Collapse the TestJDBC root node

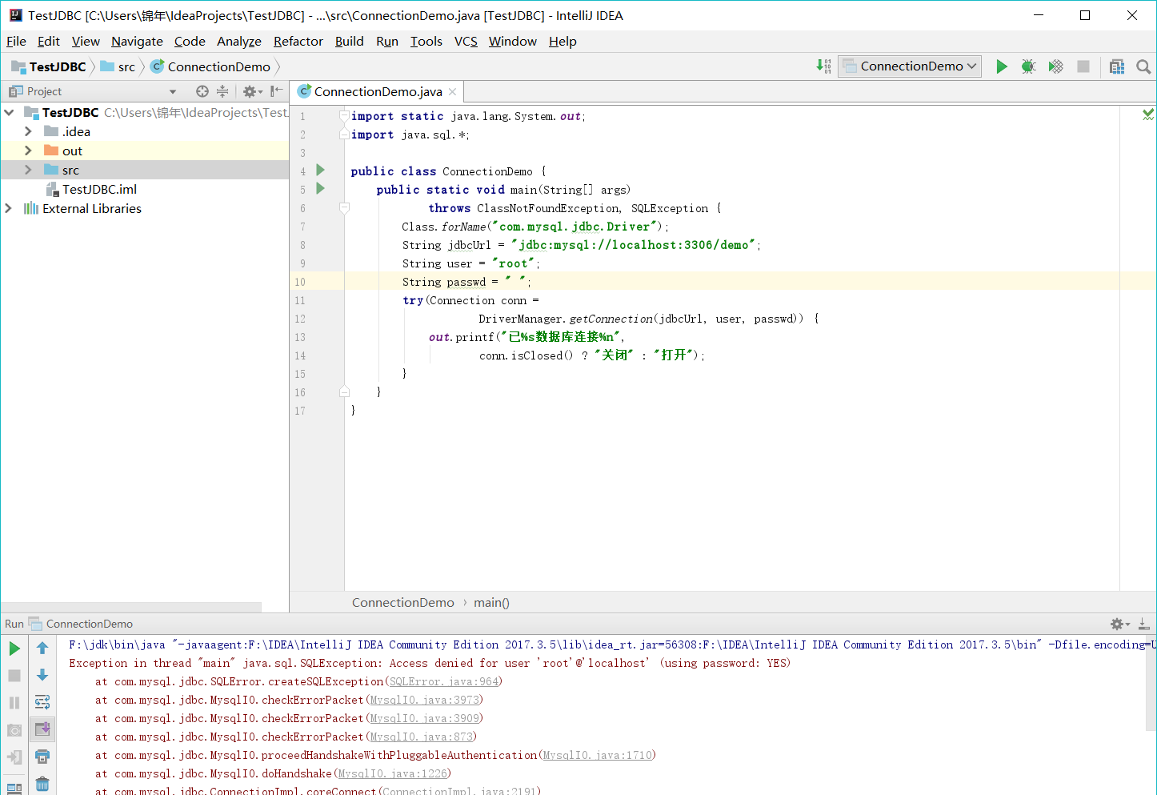pos(9,112)
